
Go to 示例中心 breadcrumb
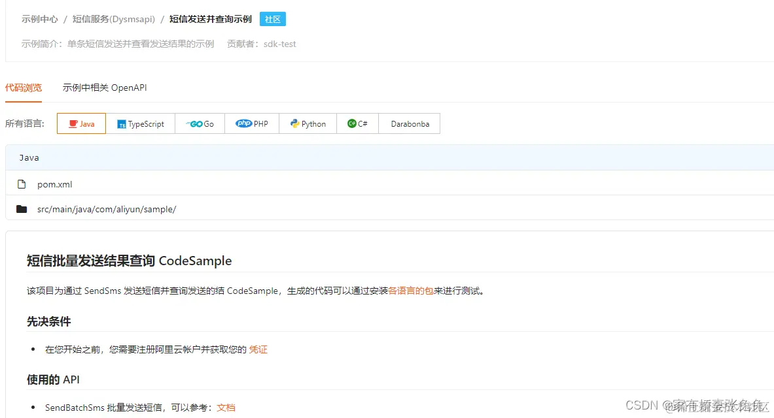39,19
